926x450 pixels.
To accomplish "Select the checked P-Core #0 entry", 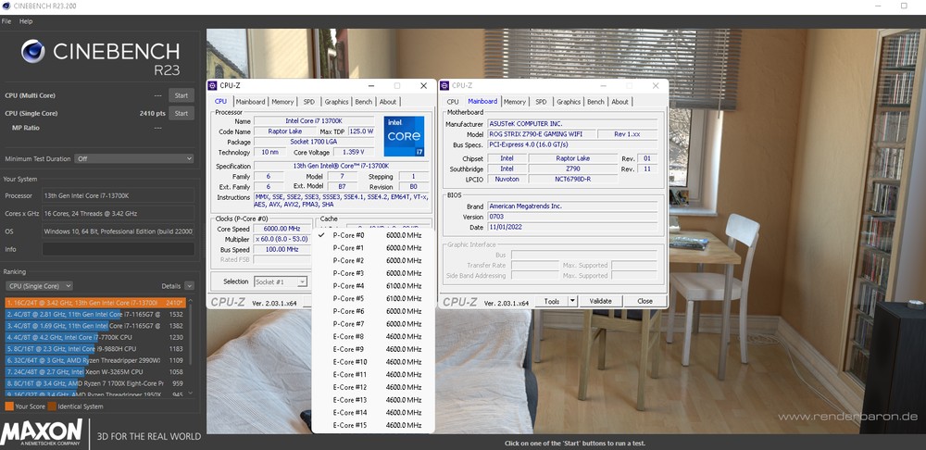I will (x=373, y=235).
